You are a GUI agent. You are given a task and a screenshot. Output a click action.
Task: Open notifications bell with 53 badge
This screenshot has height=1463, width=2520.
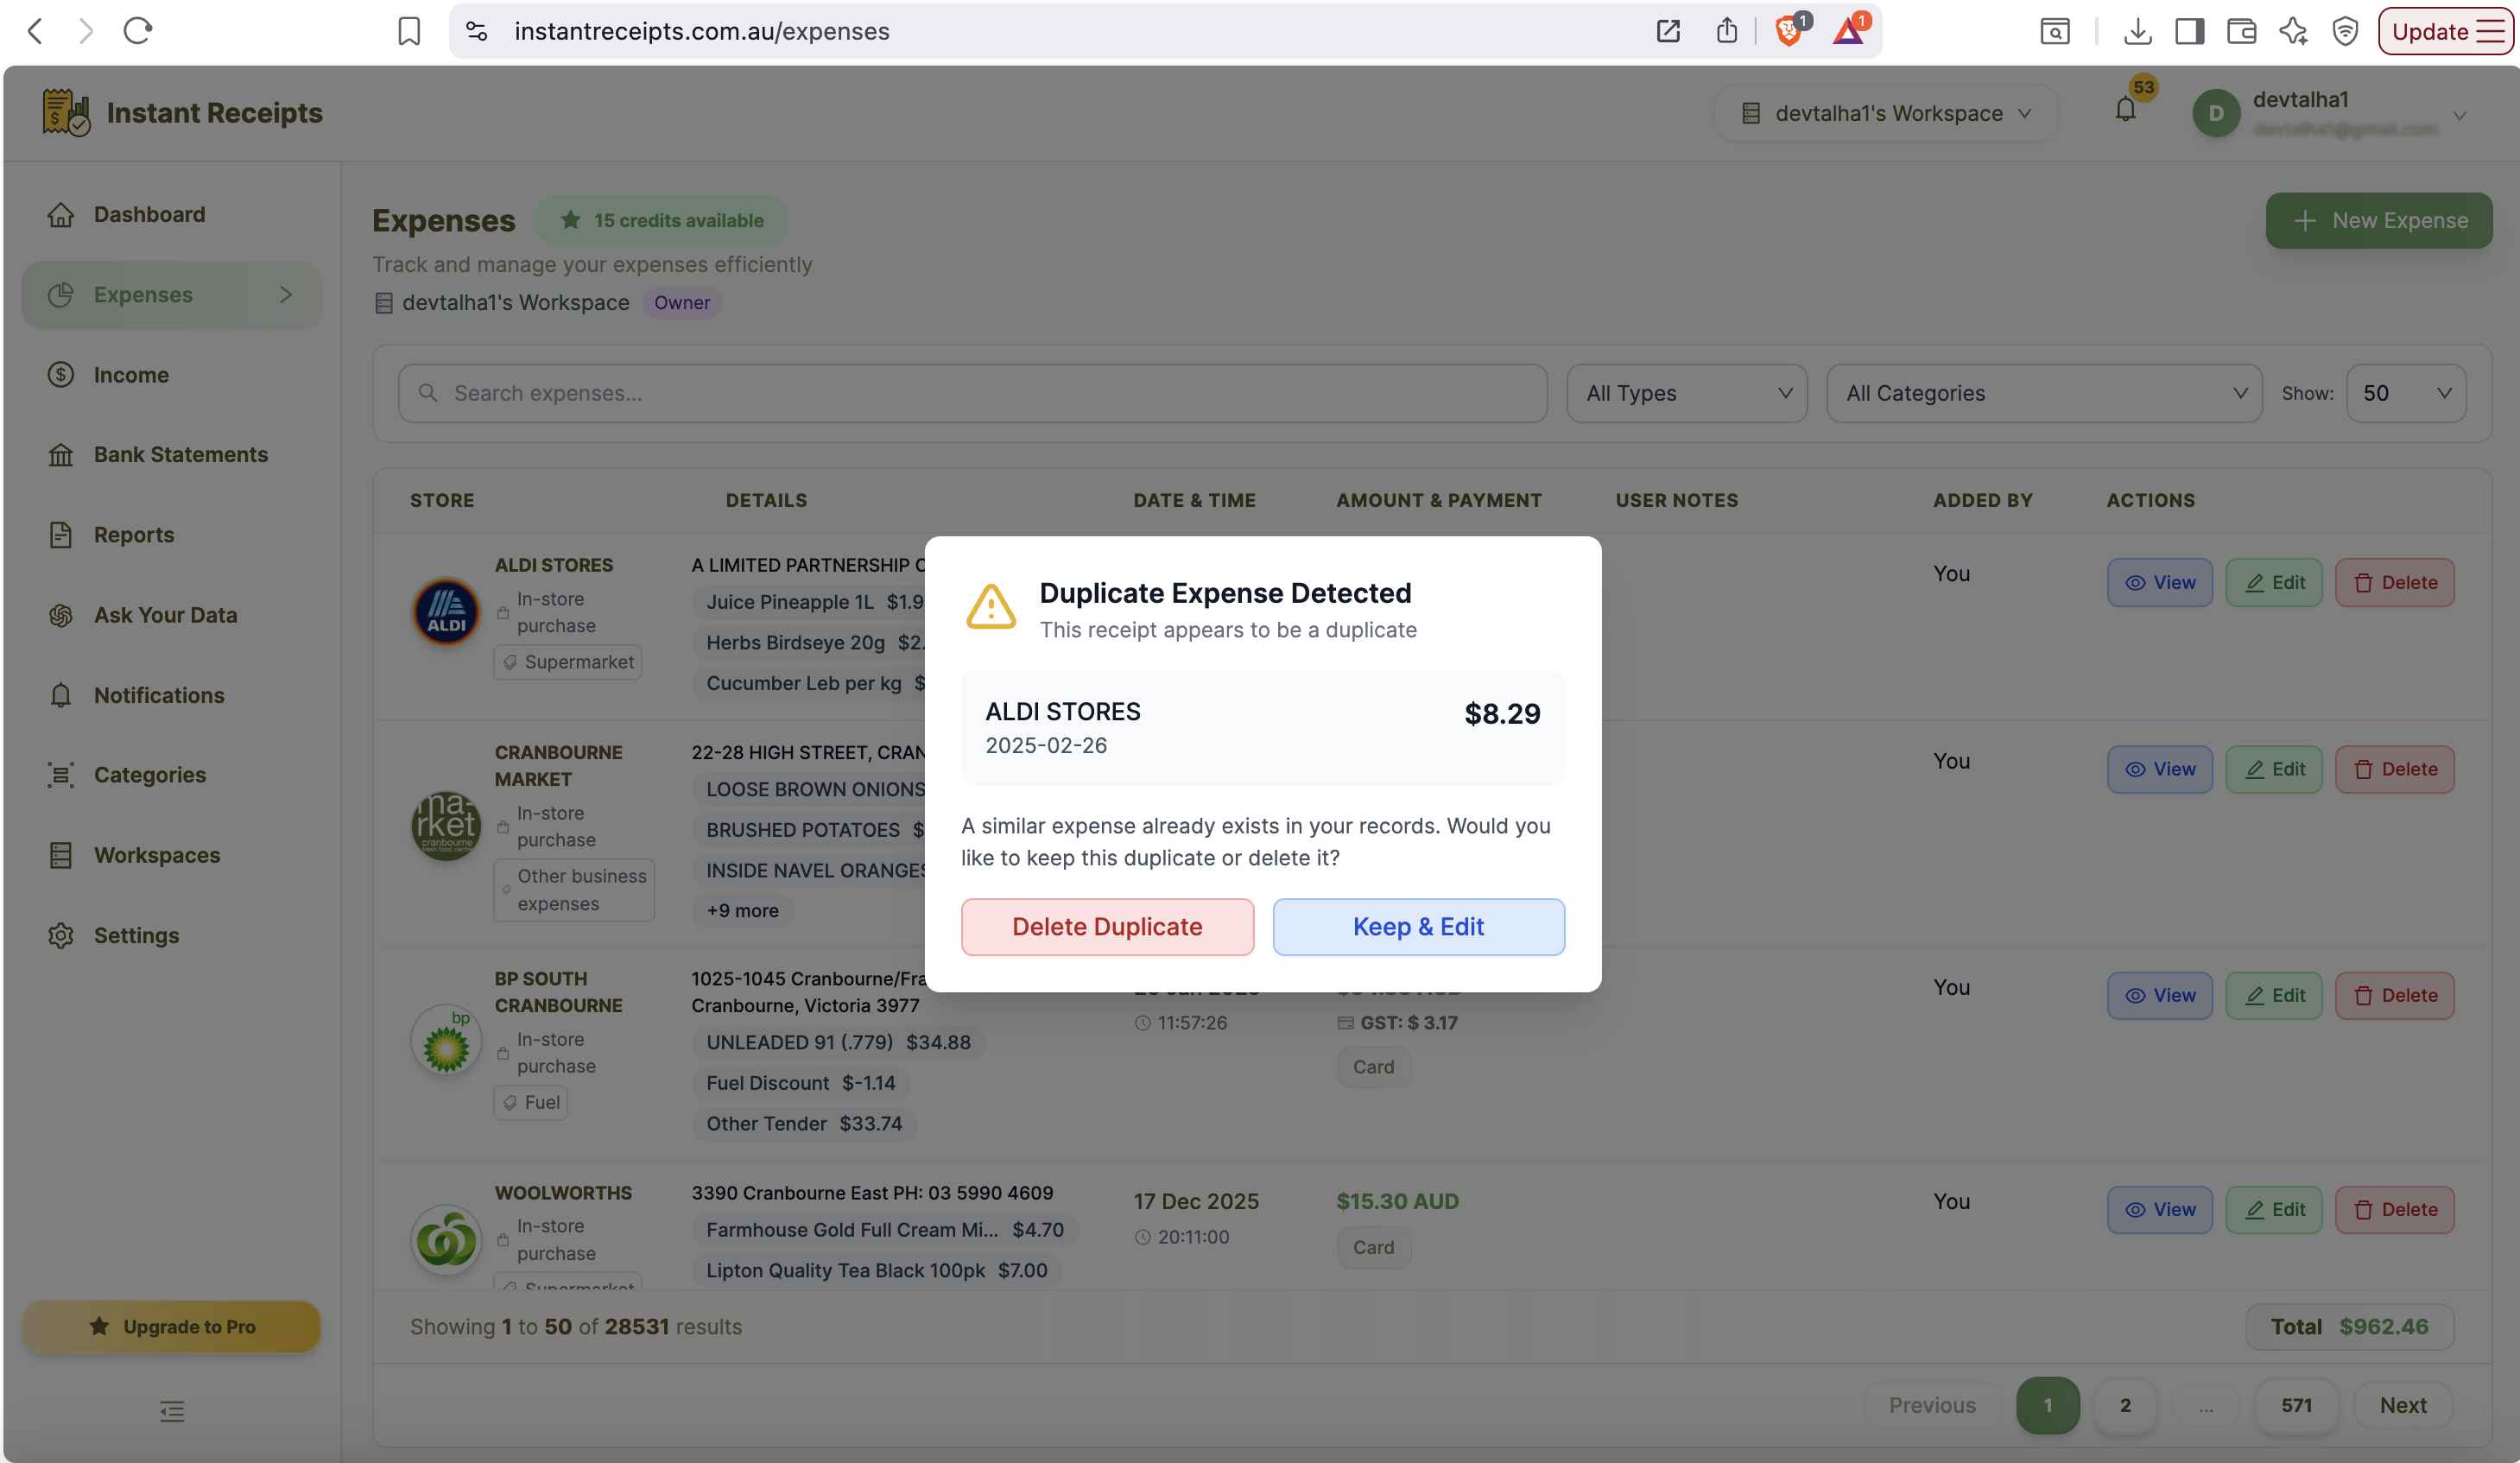pos(2127,108)
